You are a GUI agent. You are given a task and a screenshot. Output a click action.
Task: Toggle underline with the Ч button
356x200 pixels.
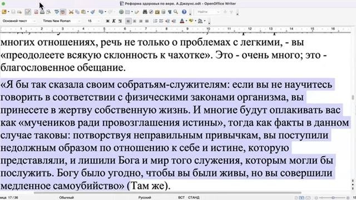(120, 21)
